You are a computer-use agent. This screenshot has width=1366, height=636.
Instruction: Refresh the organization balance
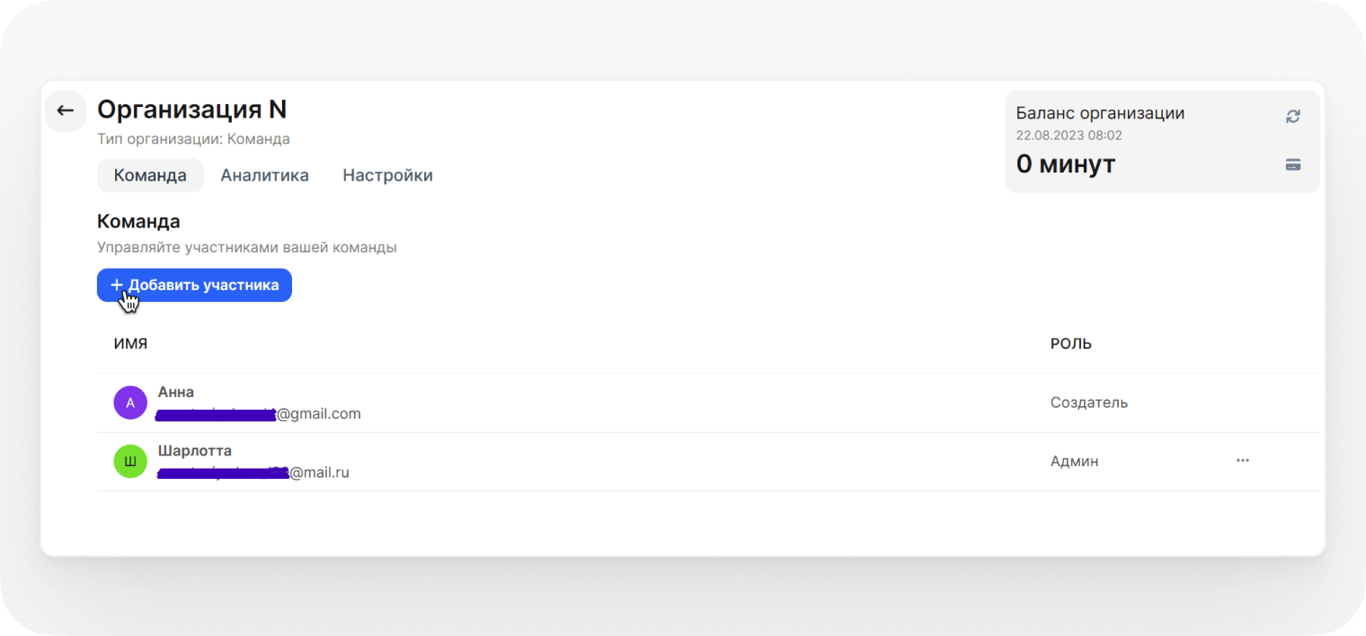[x=1293, y=117]
